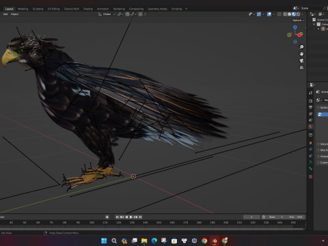Expand the Volume panel in World properties
Image resolution: width=328 pixels, height=246 pixels.
coord(323,144)
